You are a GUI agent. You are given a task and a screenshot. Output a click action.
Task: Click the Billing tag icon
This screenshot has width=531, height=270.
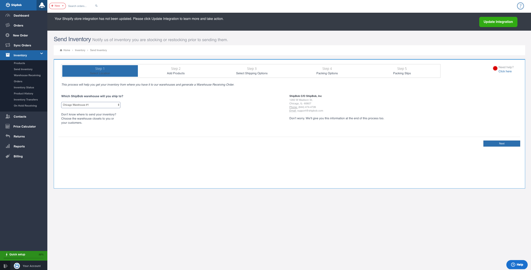(x=8, y=156)
